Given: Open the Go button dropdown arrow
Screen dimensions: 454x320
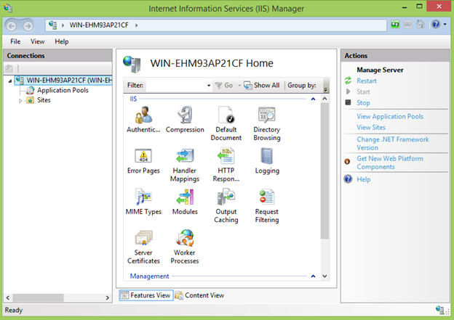Looking at the screenshot, I should tap(239, 86).
